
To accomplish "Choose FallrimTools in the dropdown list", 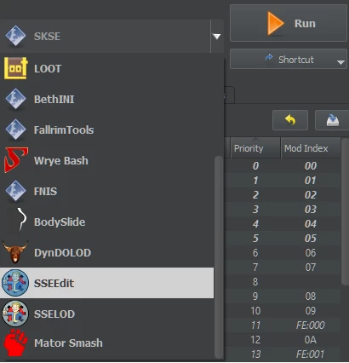I will pos(107,130).
